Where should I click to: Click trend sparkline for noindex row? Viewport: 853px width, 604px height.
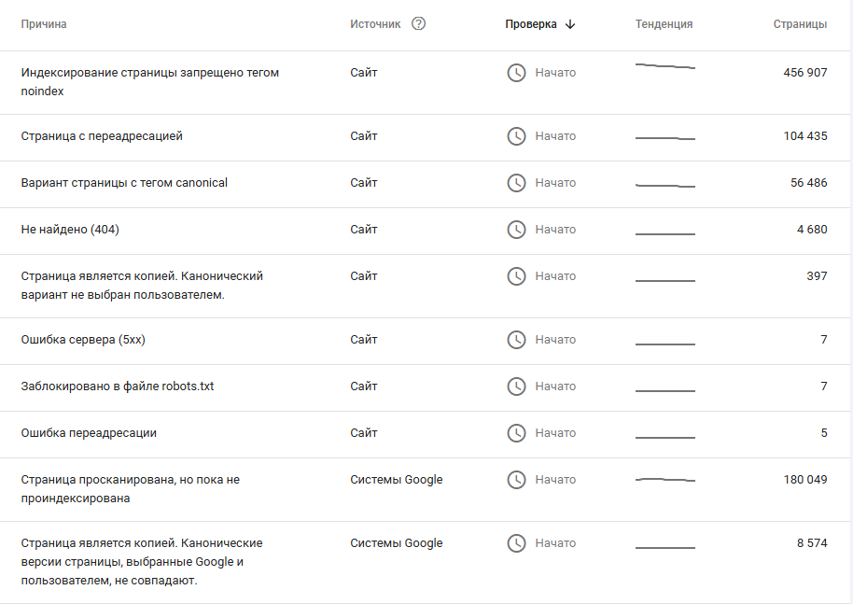pos(664,66)
